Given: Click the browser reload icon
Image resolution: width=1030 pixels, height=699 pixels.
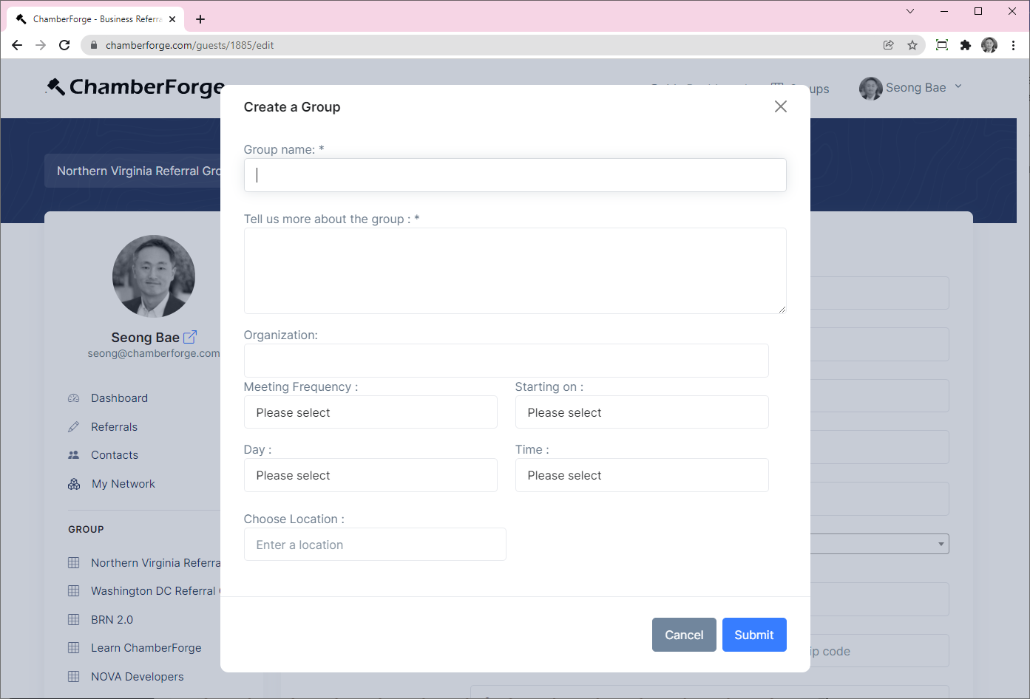Looking at the screenshot, I should 64,44.
